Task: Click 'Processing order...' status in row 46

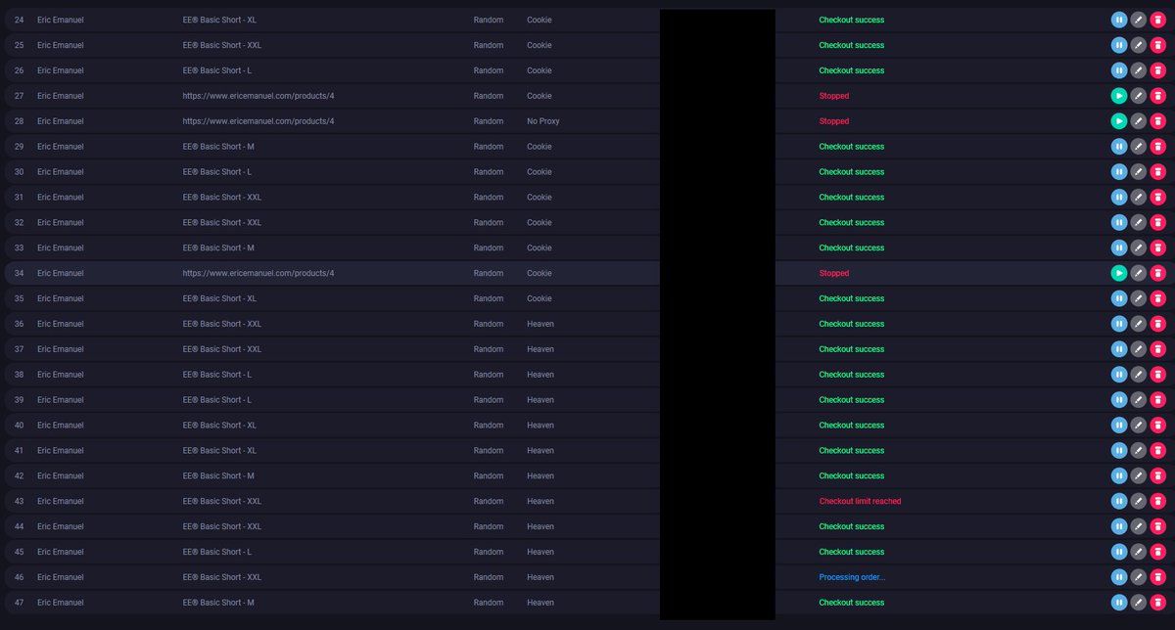Action: [852, 577]
